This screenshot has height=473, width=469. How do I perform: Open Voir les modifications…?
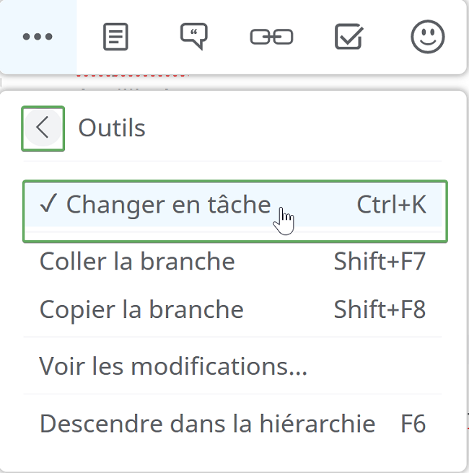point(232,366)
